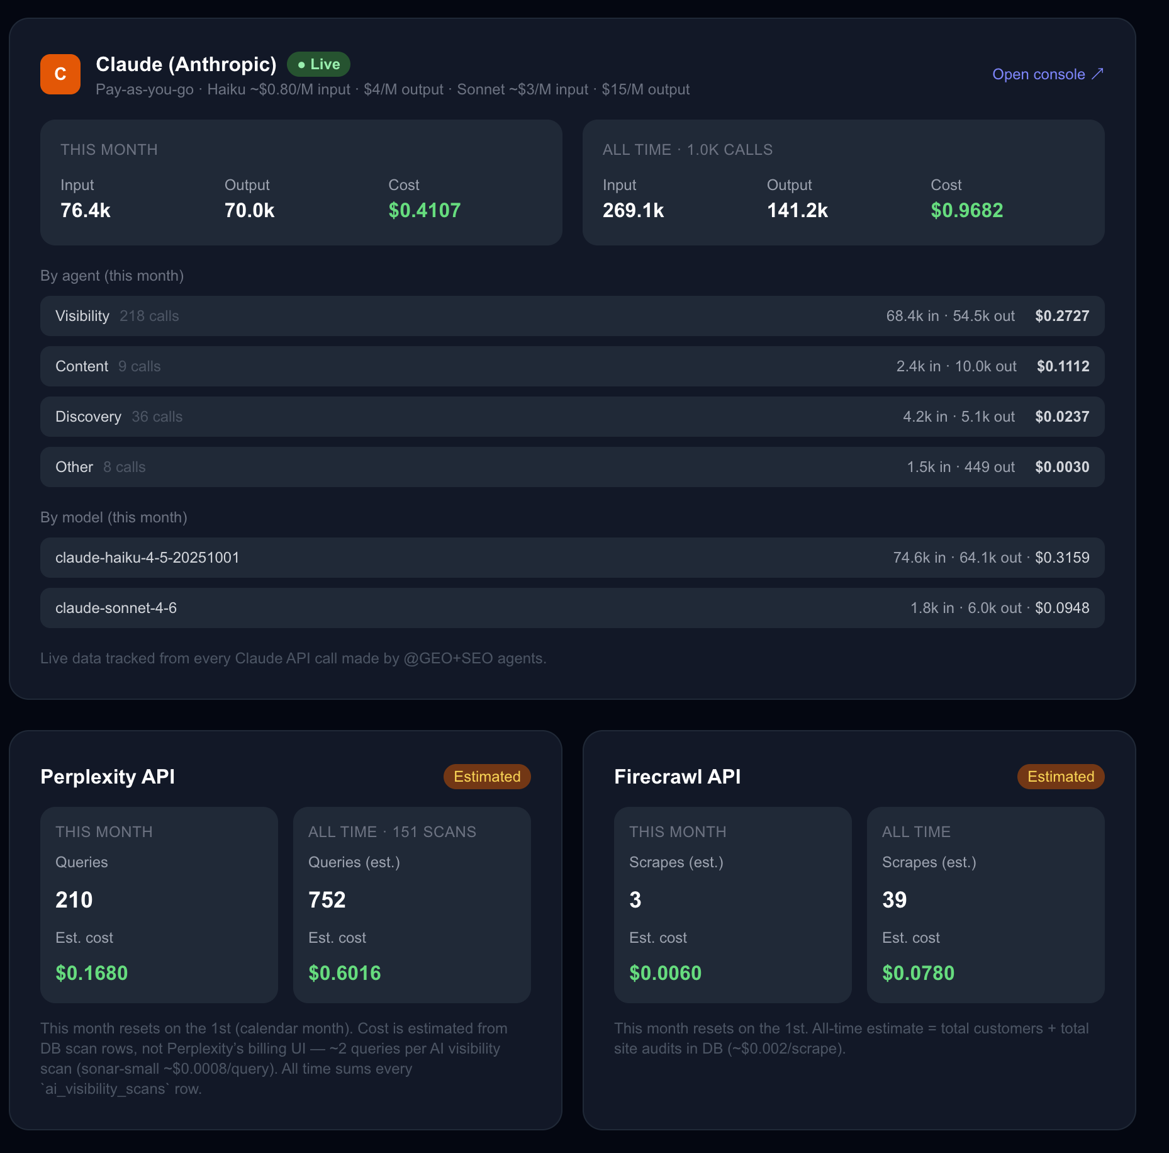Image resolution: width=1169 pixels, height=1153 pixels.
Task: Click the "ALL TIME · 151 SCANS" label
Action: click(x=393, y=832)
